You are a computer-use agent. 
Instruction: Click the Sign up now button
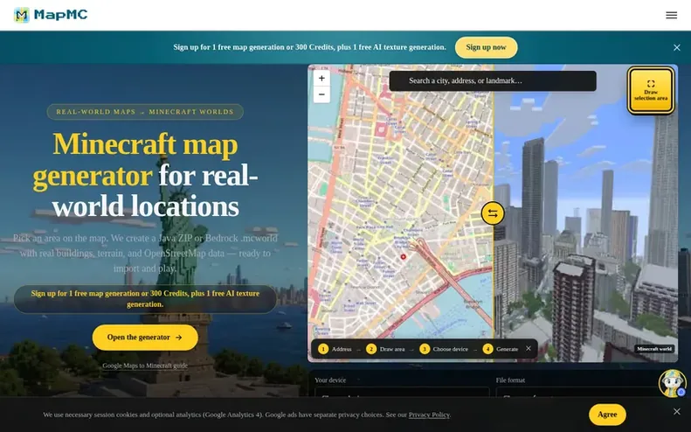(486, 47)
